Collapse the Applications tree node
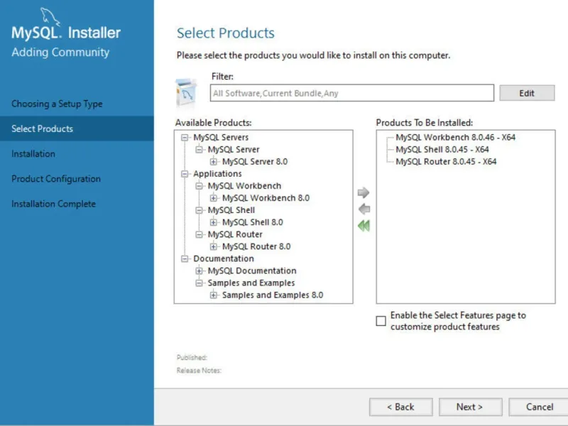Viewport: 568px width, 426px height. (x=185, y=174)
